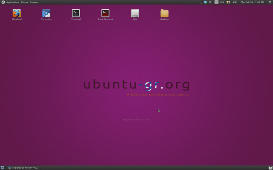Click the Dropbox tray icon
The height and width of the screenshot is (170, 273).
(205, 2)
